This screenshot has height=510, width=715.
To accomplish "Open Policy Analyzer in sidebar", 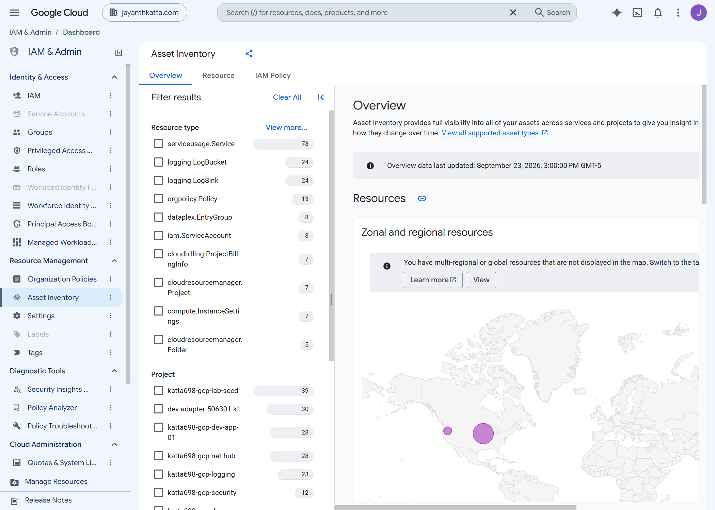I will click(x=52, y=408).
